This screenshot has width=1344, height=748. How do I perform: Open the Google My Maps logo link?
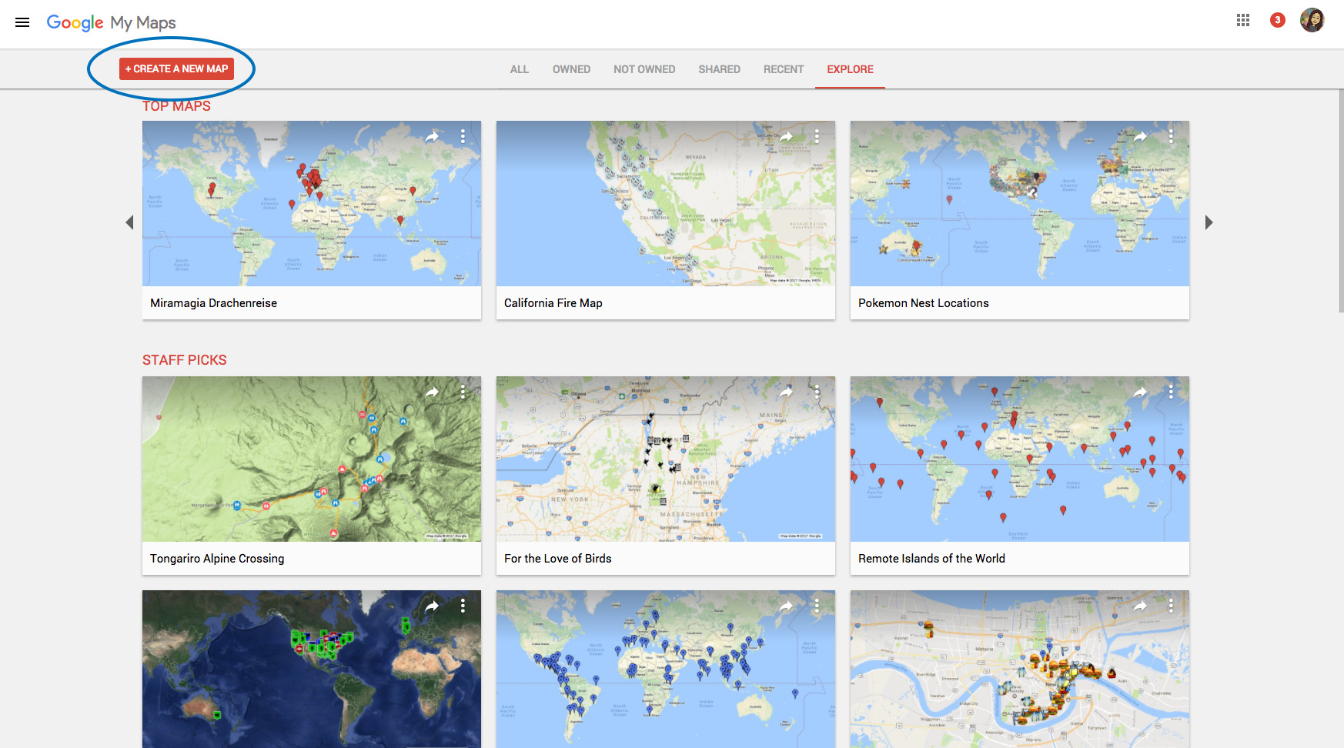point(112,22)
